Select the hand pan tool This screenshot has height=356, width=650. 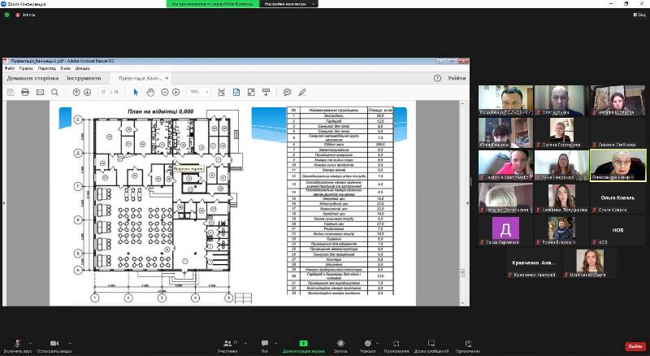(x=150, y=93)
